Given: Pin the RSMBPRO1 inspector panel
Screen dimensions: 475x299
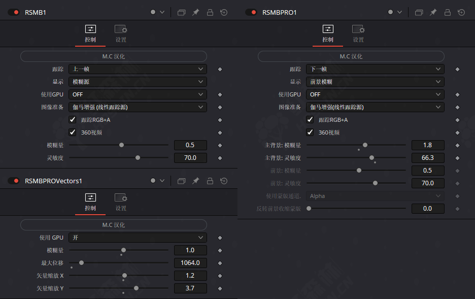Looking at the screenshot, I should 433,12.
